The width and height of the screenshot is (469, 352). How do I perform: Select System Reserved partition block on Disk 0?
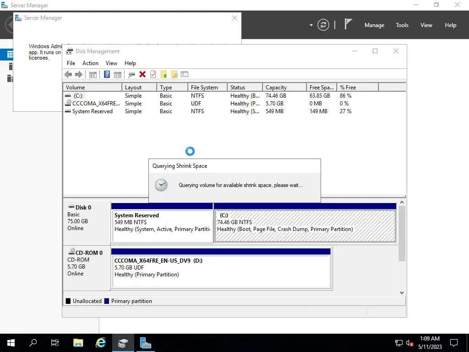162,223
